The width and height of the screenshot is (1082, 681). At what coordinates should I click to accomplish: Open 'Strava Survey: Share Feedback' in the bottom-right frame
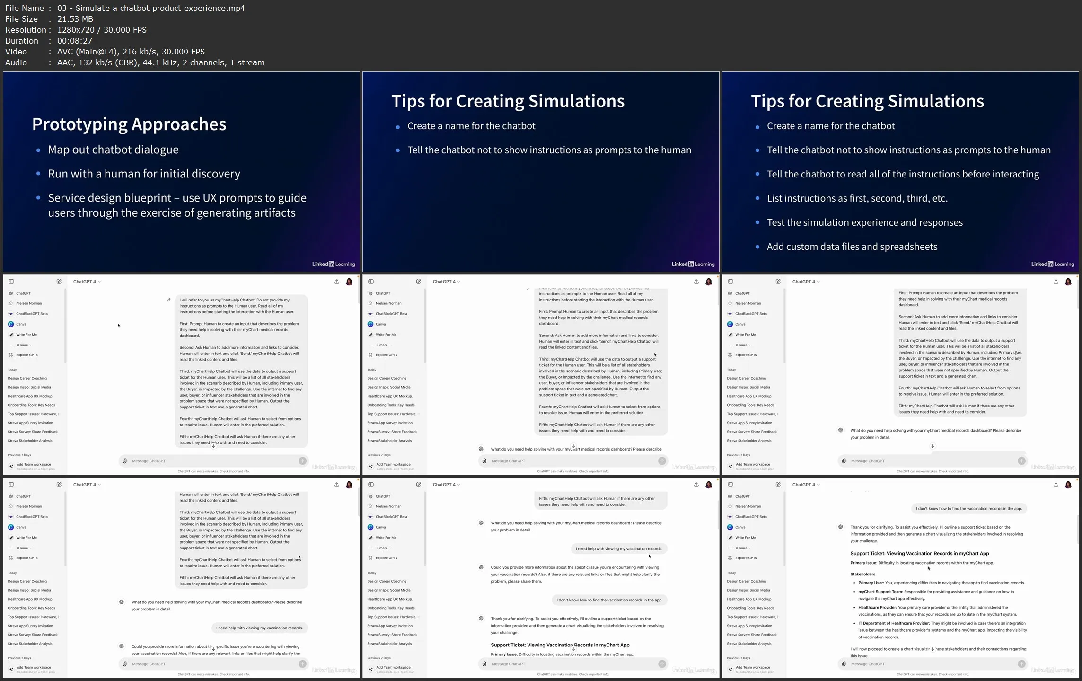(x=752, y=635)
